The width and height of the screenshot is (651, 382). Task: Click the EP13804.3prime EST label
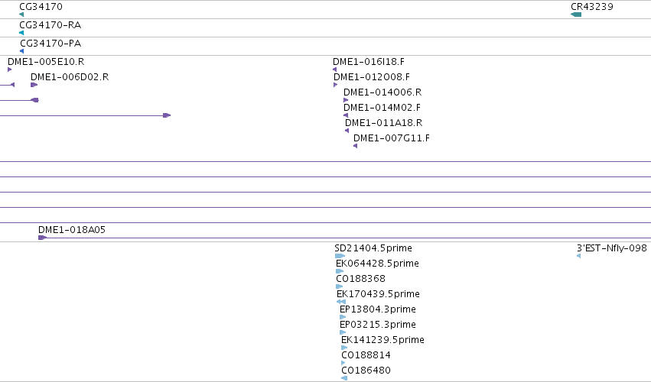point(378,309)
